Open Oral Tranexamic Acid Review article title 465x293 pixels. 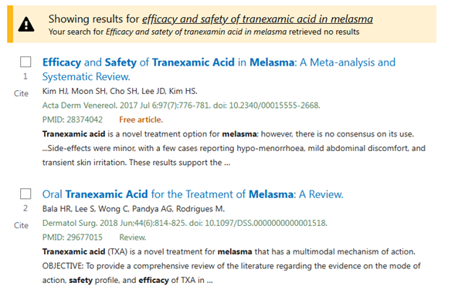click(x=193, y=194)
